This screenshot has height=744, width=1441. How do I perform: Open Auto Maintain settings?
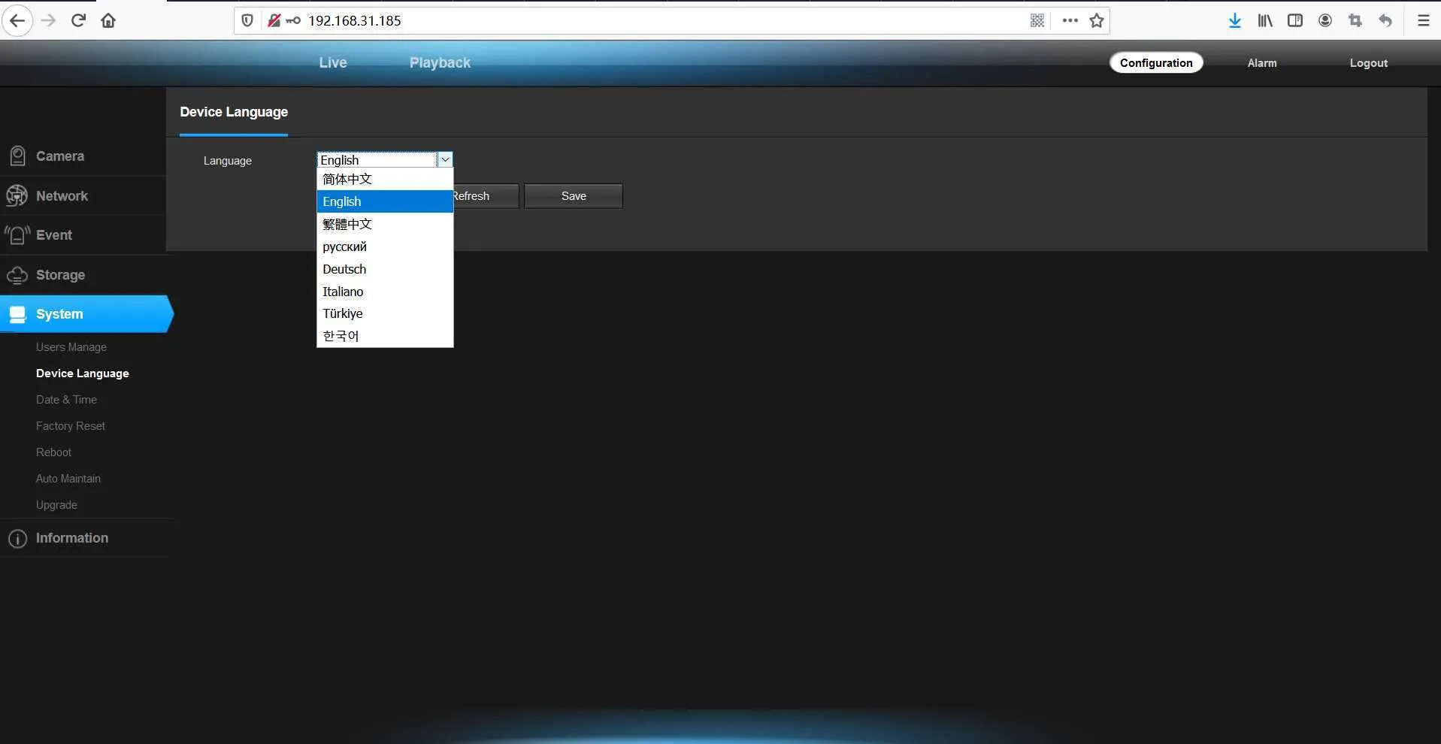(x=68, y=479)
